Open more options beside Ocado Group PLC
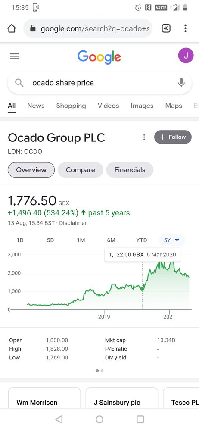This screenshot has height=431, width=199. tap(144, 137)
